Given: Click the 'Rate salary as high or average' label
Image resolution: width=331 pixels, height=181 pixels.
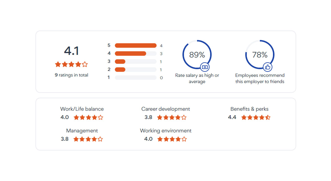Looking at the screenshot, I should pos(197,78).
